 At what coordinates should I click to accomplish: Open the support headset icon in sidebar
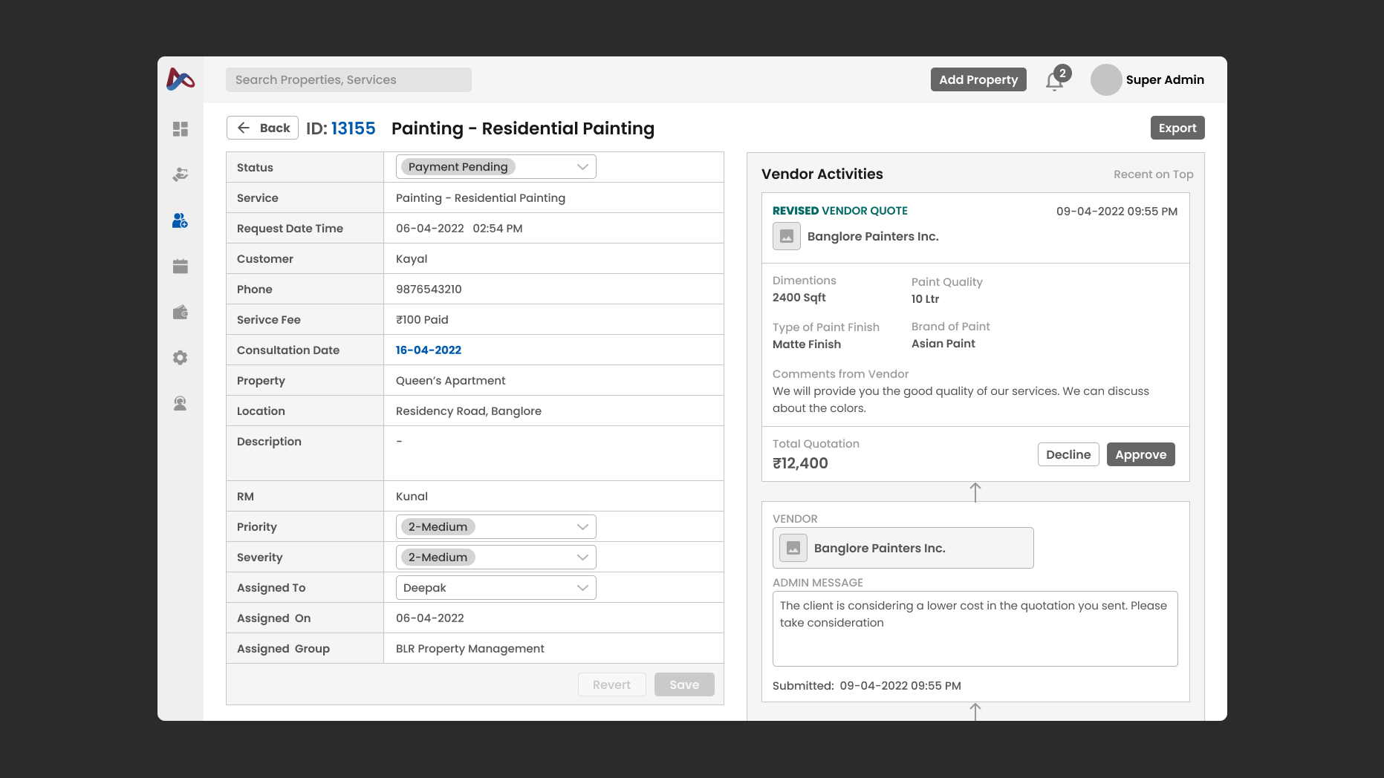tap(180, 403)
